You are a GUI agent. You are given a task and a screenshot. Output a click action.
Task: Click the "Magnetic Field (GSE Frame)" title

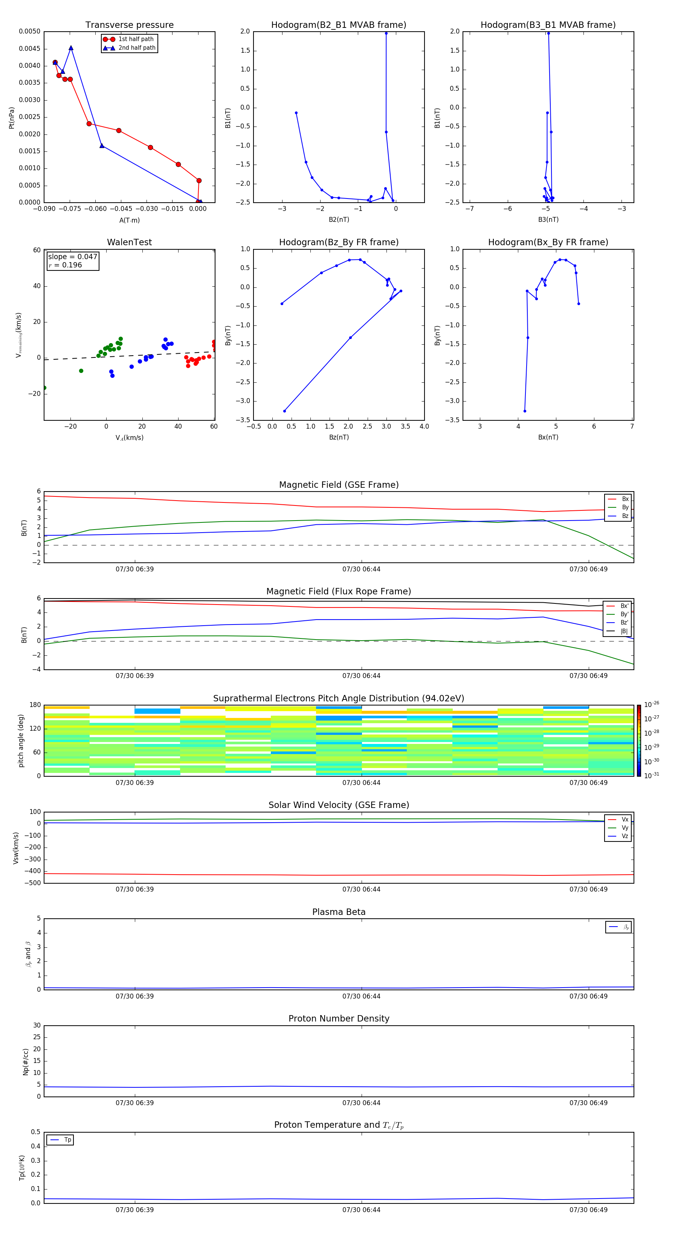click(x=339, y=485)
